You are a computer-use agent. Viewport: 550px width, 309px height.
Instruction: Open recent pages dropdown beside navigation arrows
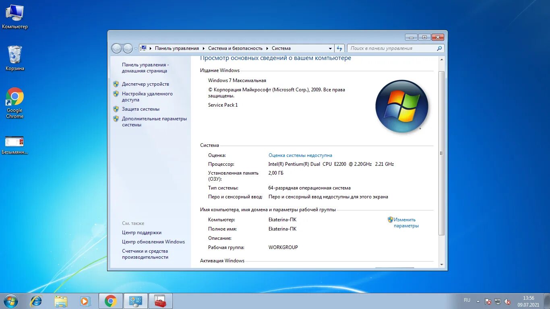(136, 49)
